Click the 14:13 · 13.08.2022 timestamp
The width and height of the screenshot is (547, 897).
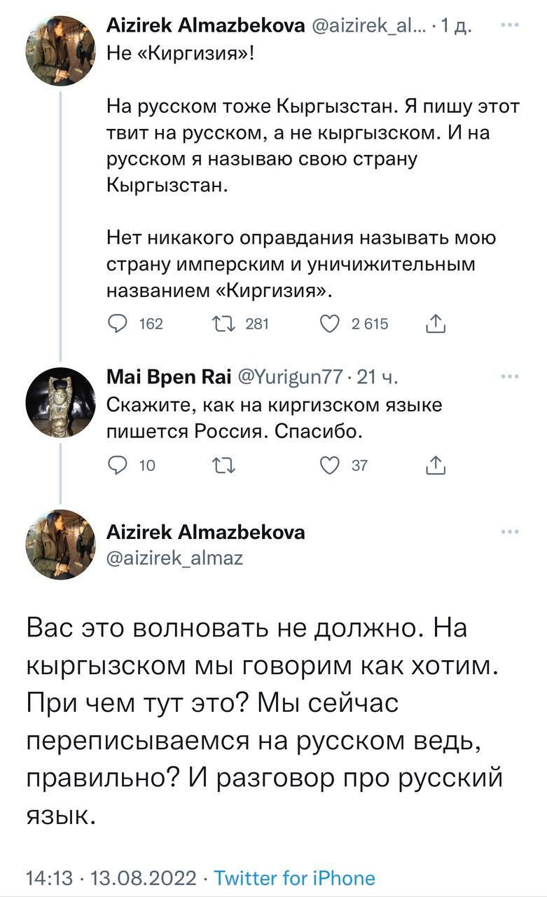[112, 877]
